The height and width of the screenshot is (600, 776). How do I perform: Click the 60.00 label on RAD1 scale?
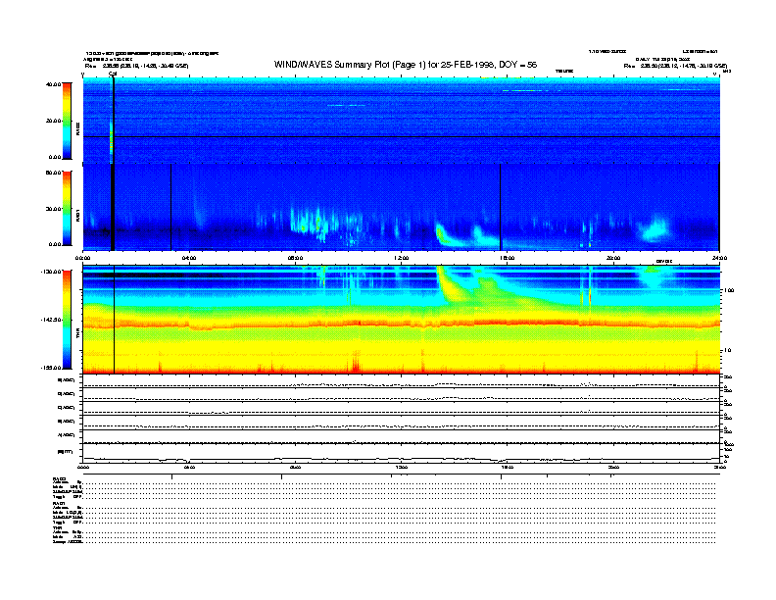coord(53,173)
